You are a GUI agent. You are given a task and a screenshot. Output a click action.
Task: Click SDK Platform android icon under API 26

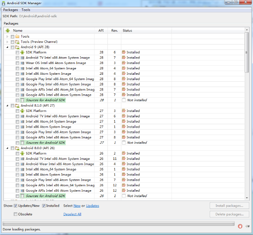click(22, 153)
